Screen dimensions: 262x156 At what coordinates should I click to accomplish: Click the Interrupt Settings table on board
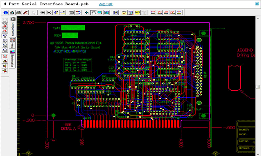[x=78, y=65]
